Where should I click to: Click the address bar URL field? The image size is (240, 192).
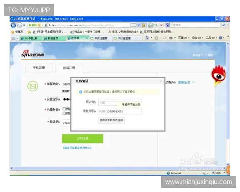coord(88,25)
